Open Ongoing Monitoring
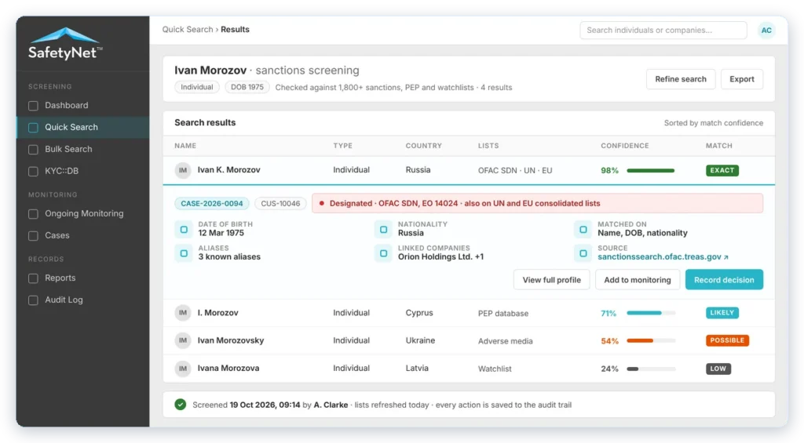This screenshot has height=443, width=804. pyautogui.click(x=82, y=213)
